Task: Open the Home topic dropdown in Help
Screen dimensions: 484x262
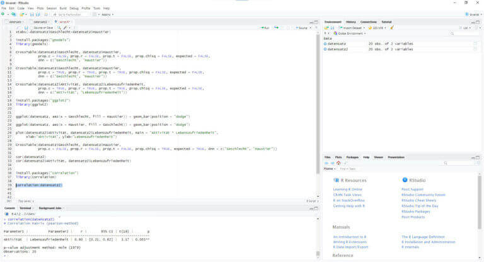Action: 330,169
